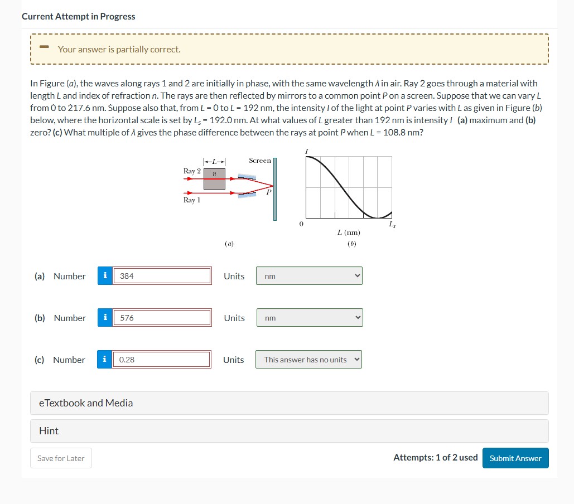This screenshot has width=574, height=504.
Task: Click the Submit Answer button
Action: click(x=515, y=458)
